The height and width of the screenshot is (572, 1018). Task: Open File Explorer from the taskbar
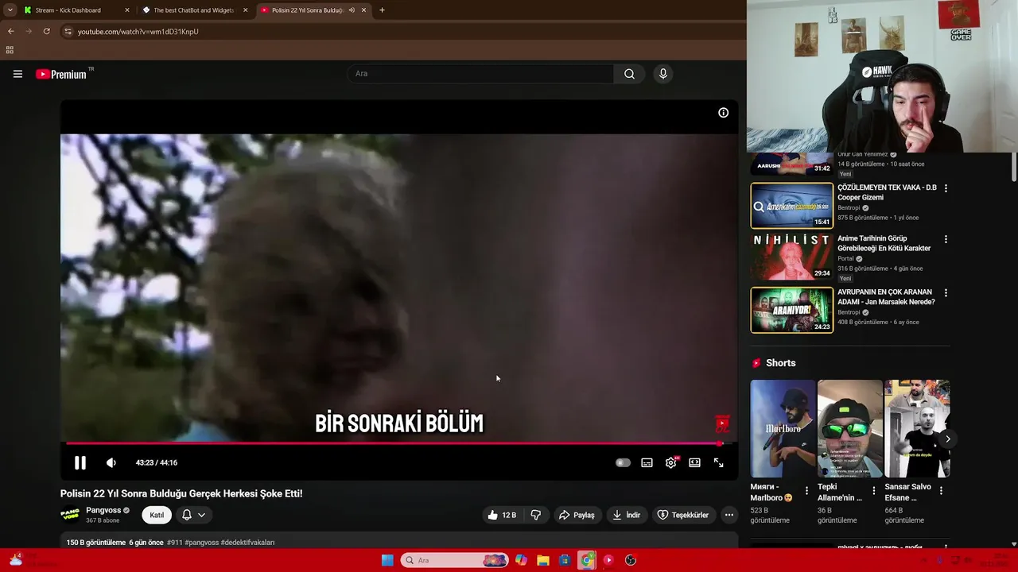[x=543, y=560]
